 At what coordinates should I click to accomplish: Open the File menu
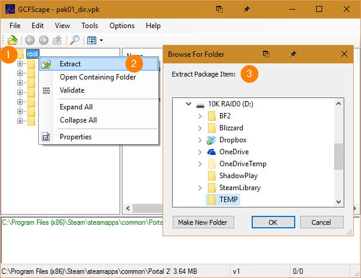[15, 26]
